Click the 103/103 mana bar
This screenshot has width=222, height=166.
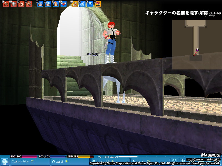(52, 157)
